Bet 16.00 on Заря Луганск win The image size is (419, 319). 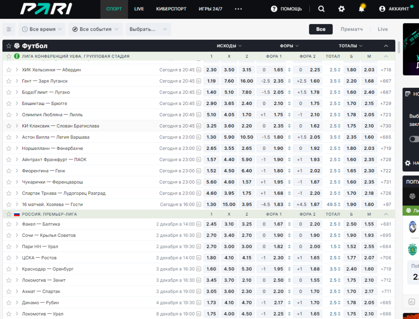tap(247, 81)
